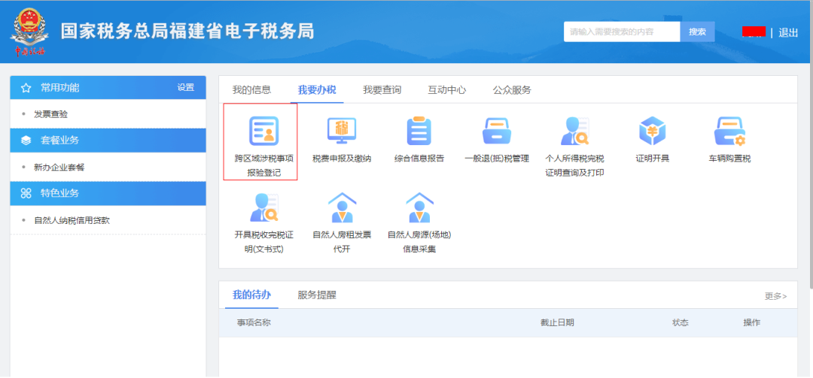Click the 搜索 button
Image resolution: width=813 pixels, height=378 pixels.
pos(697,32)
